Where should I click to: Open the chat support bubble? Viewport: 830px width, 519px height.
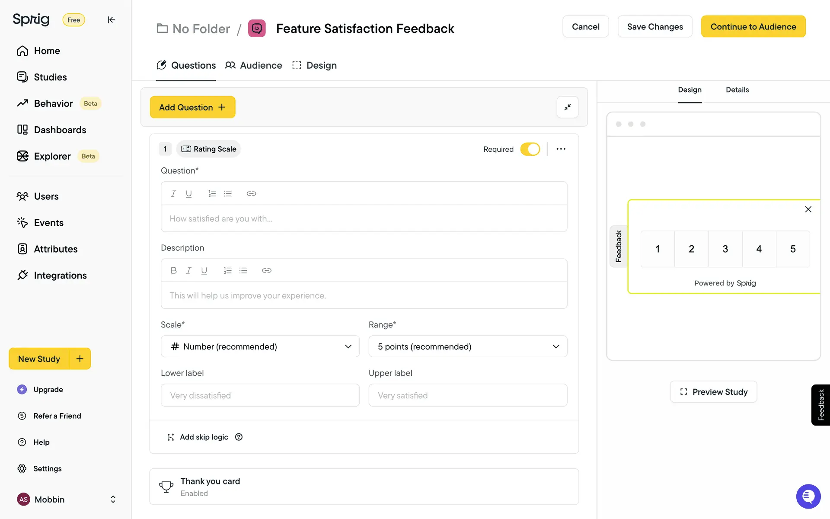pyautogui.click(x=808, y=496)
